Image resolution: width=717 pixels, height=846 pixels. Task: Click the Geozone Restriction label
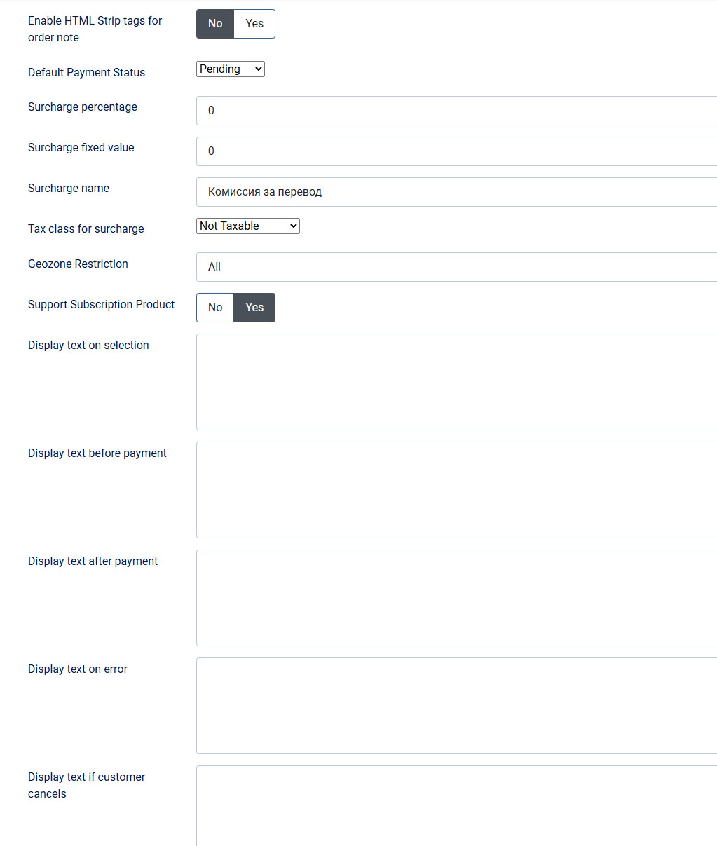[78, 264]
